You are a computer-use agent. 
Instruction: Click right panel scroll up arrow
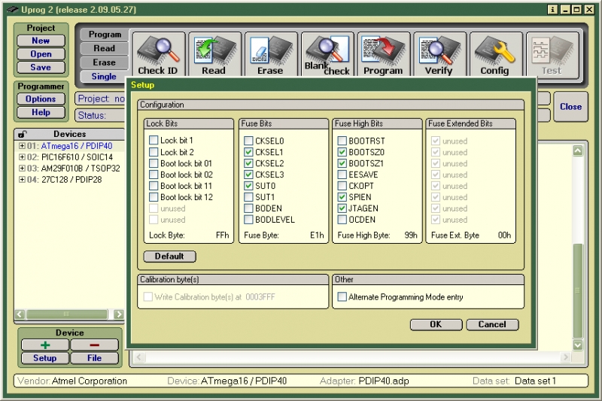[x=578, y=150]
